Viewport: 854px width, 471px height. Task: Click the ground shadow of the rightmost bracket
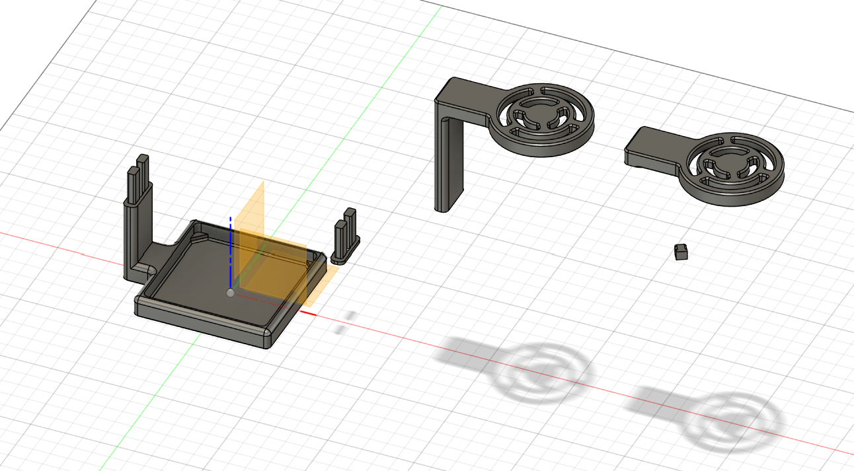click(x=707, y=413)
